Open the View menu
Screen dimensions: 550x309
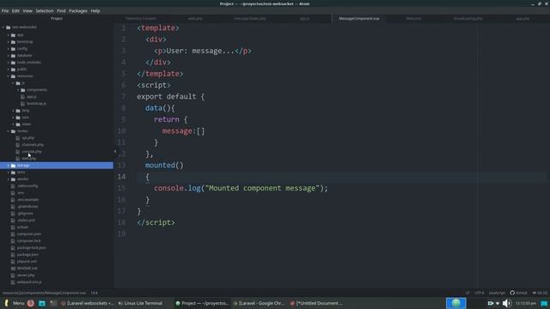[27, 11]
